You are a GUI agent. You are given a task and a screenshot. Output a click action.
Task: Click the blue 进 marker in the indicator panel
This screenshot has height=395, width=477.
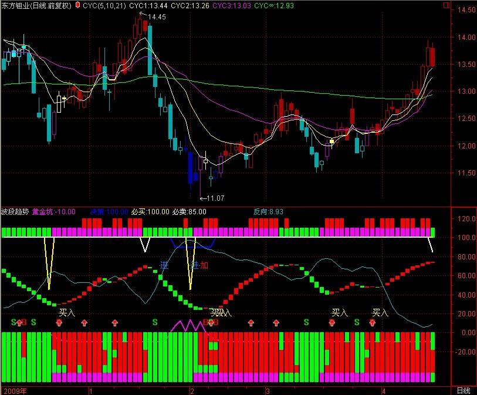(164, 265)
